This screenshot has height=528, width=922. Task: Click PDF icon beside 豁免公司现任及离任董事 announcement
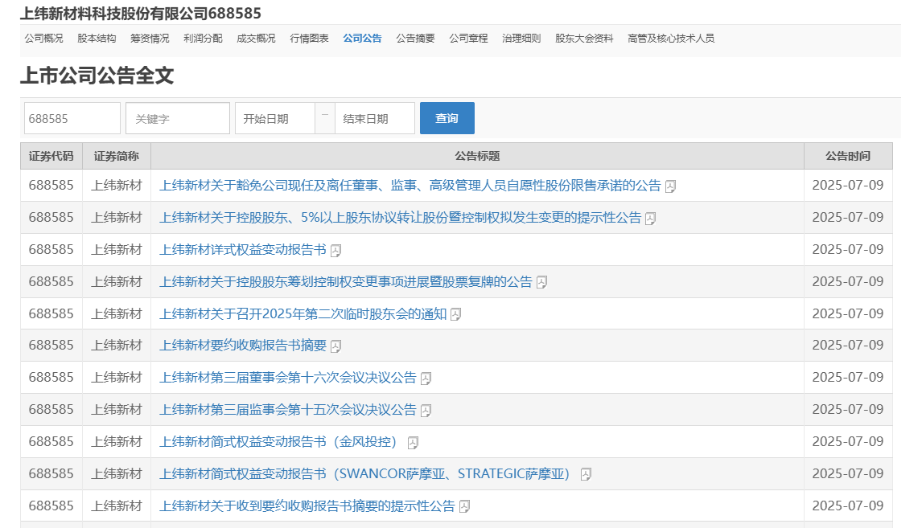click(x=670, y=186)
